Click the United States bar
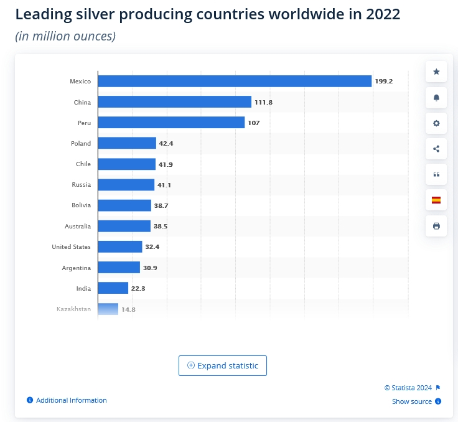 (120, 246)
